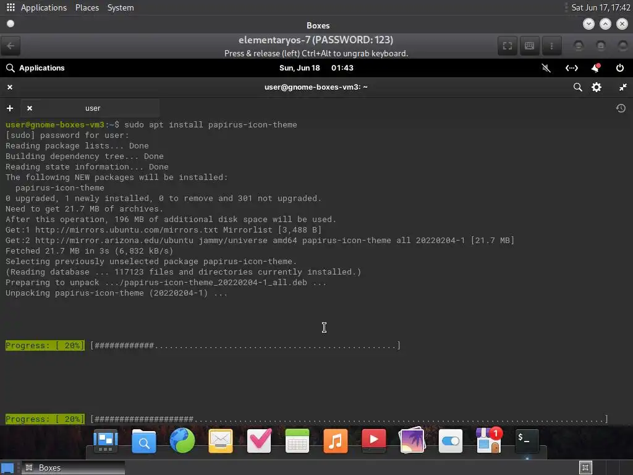
Task: Close the terminal window
Action: point(10,87)
